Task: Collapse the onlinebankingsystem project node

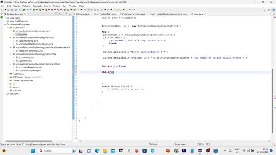Action: click(x=5, y=25)
